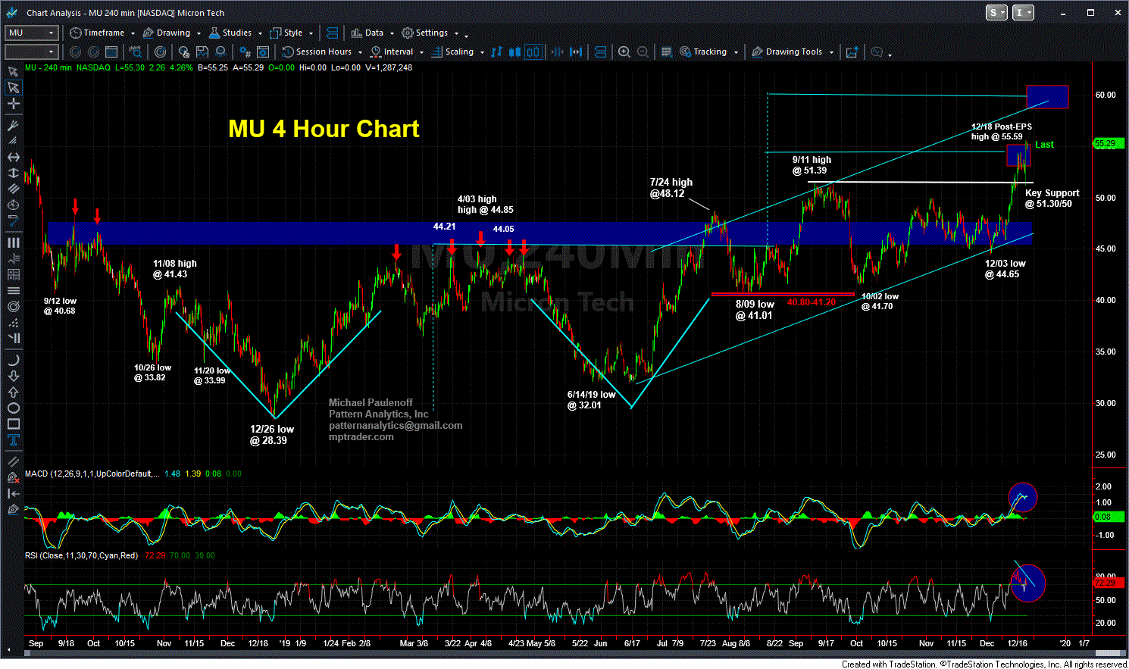Click the delete drawings pencil-x icon
1129x669 pixels.
13,477
